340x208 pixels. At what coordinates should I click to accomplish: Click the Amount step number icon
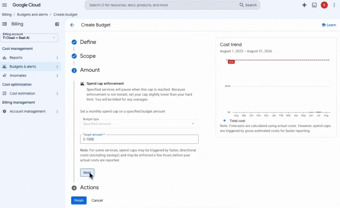tap(74, 70)
